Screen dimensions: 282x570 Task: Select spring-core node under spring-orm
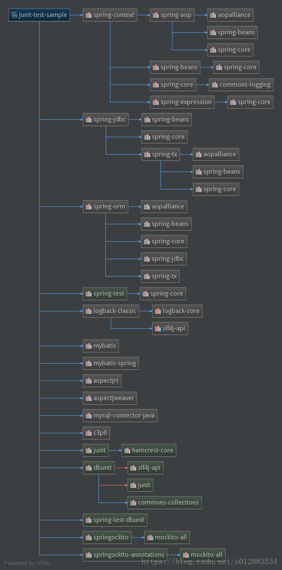coord(164,241)
